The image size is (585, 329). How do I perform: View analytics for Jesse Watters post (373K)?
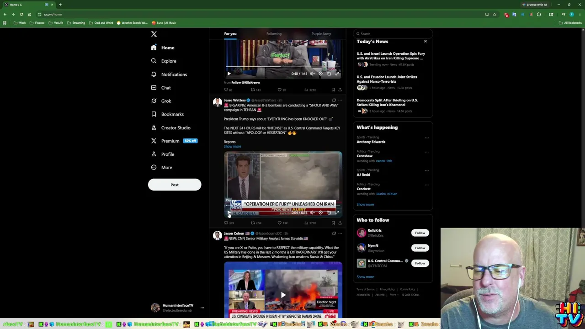click(x=310, y=223)
